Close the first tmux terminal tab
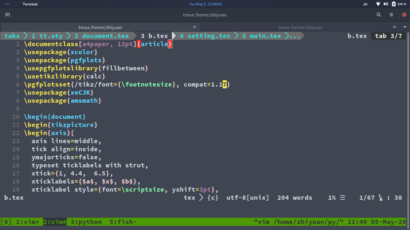The height and width of the screenshot is (230, 410). pyautogui.click(x=194, y=27)
